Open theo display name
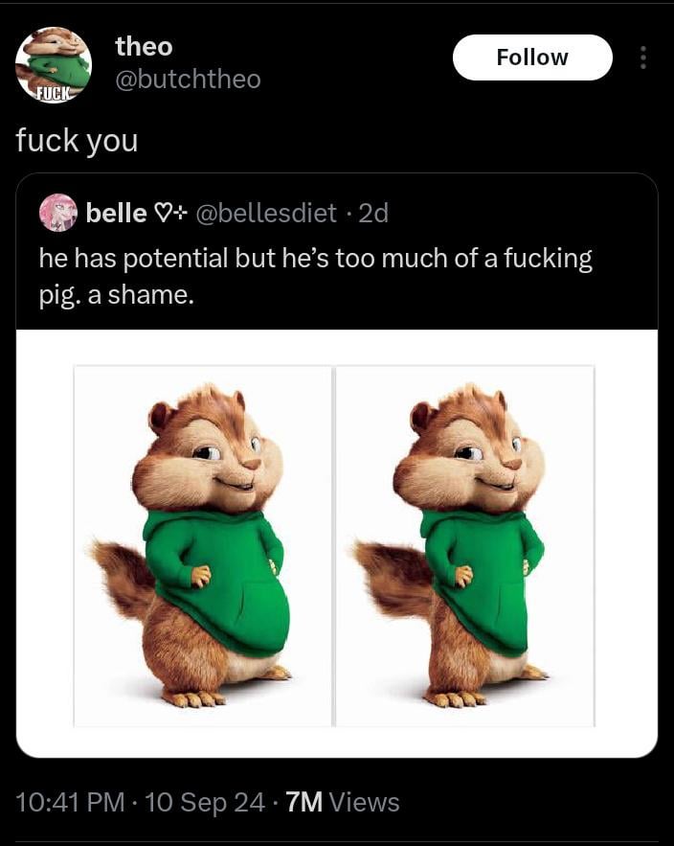The width and height of the screenshot is (674, 846). (x=144, y=46)
